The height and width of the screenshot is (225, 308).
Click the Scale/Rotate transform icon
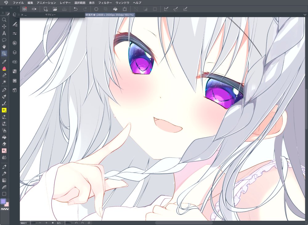click(x=125, y=9)
